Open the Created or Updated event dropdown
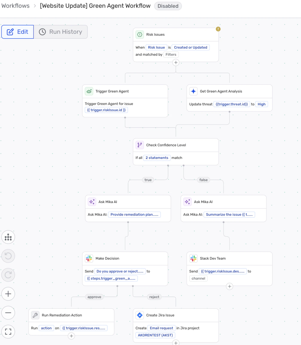Viewport: 301px width, 345px height. [x=191, y=47]
